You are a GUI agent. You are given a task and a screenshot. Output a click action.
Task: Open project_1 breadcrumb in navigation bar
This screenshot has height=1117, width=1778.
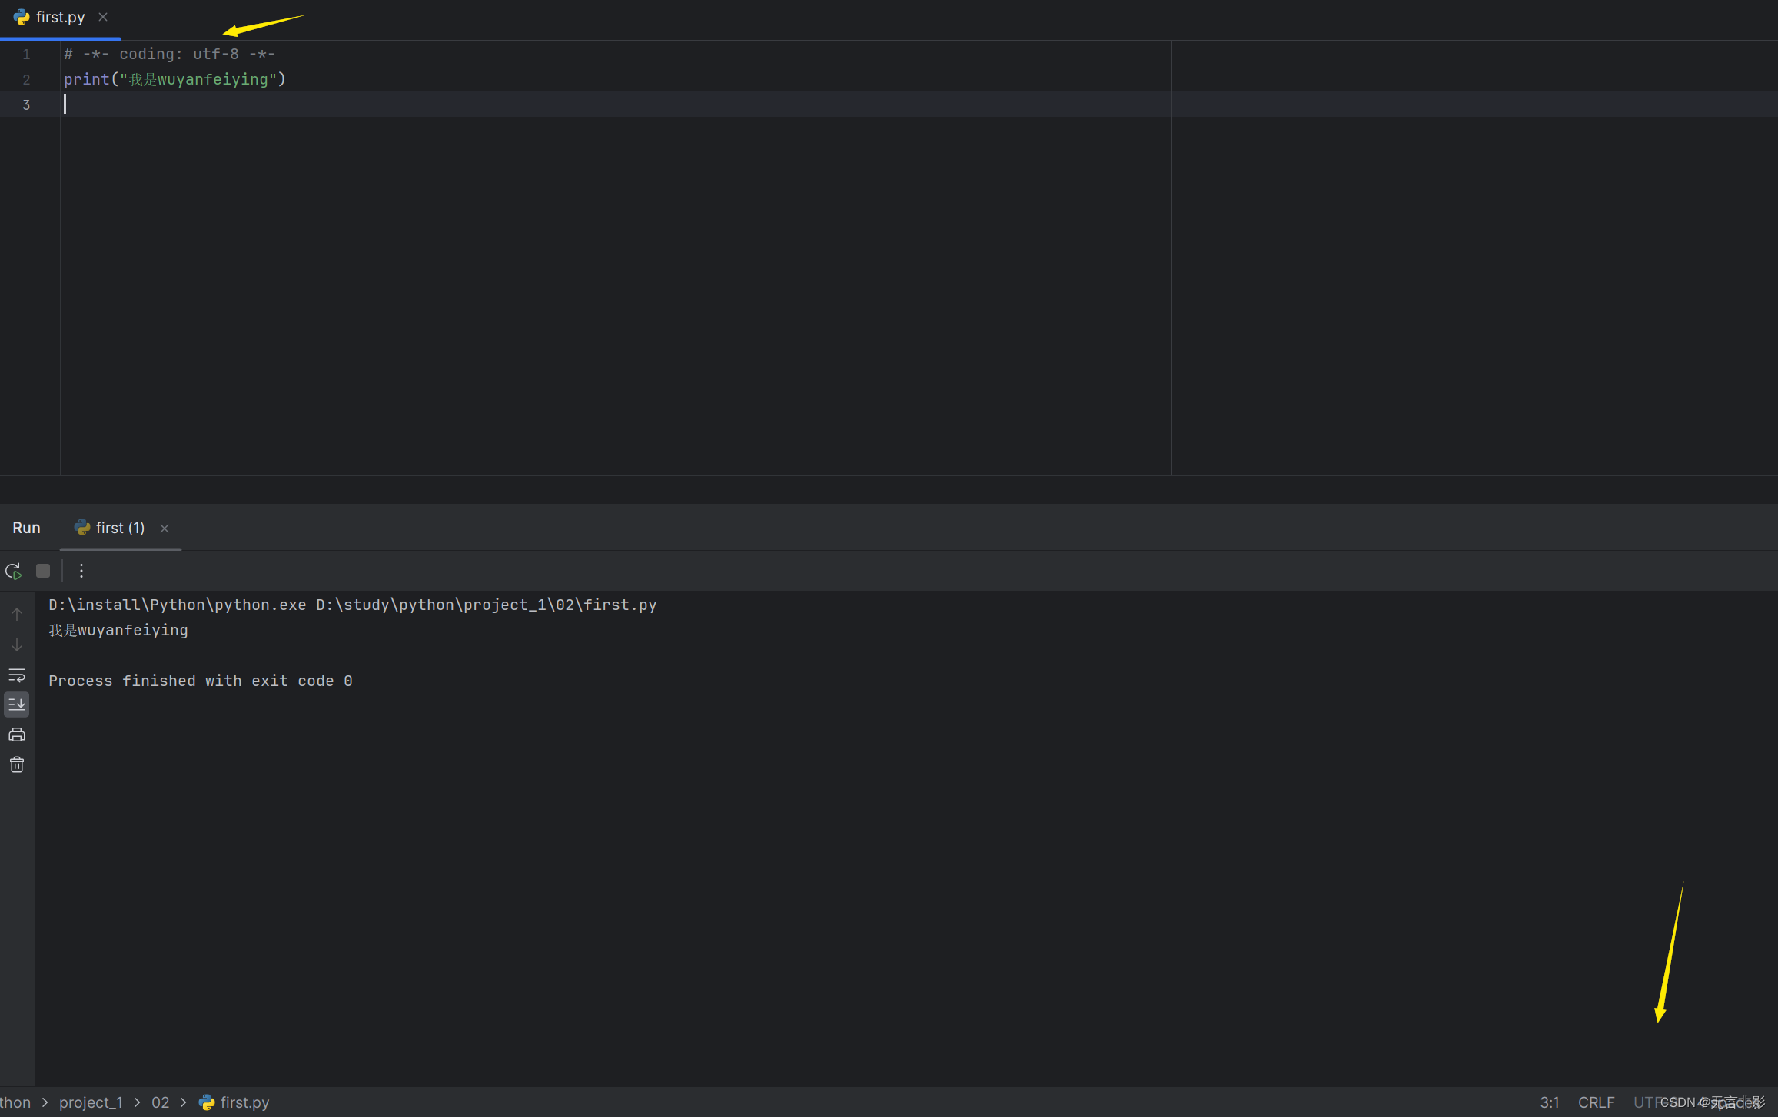91,1102
